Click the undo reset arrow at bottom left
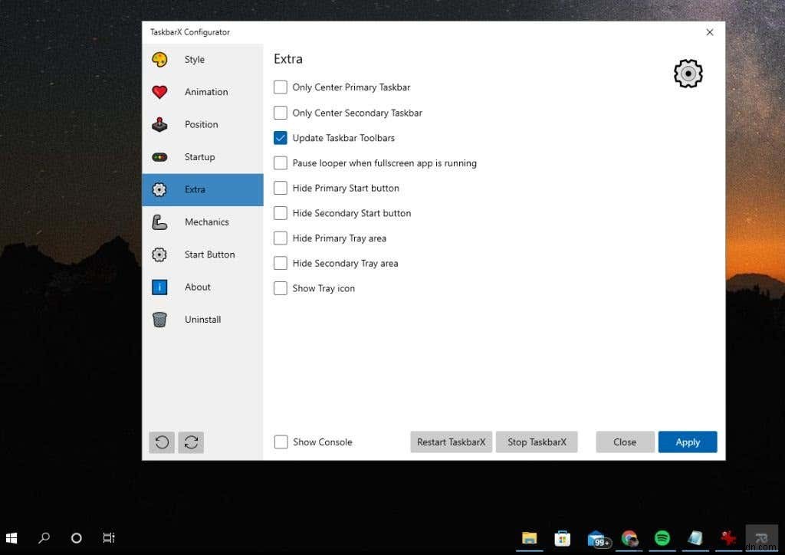The height and width of the screenshot is (555, 785). click(162, 442)
